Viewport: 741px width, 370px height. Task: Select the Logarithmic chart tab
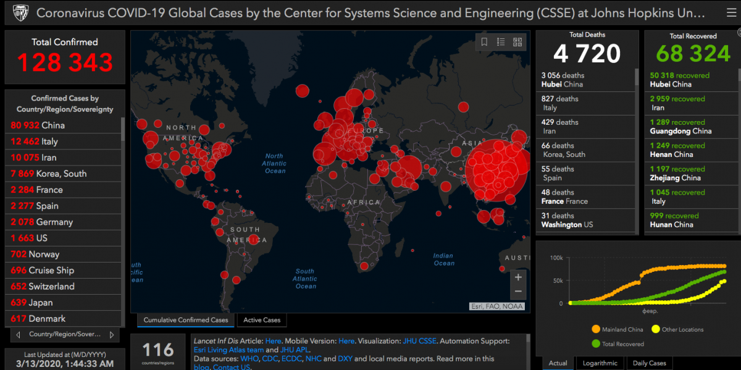click(600, 363)
